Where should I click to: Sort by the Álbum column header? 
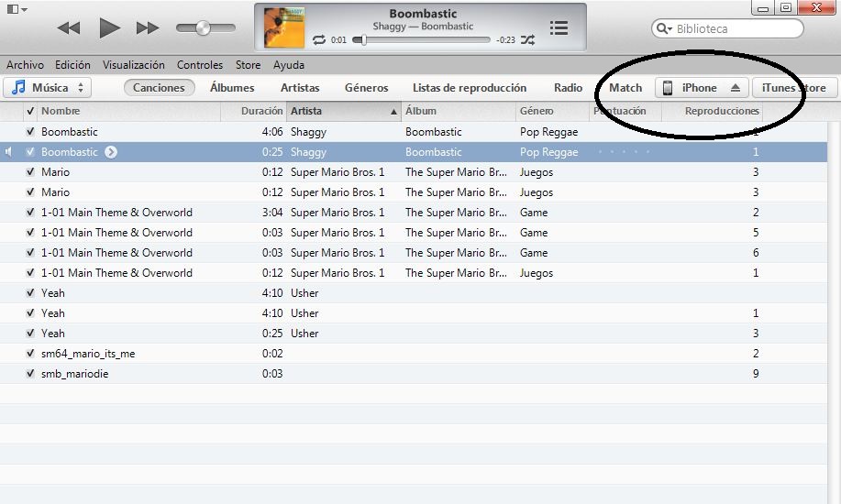point(458,111)
